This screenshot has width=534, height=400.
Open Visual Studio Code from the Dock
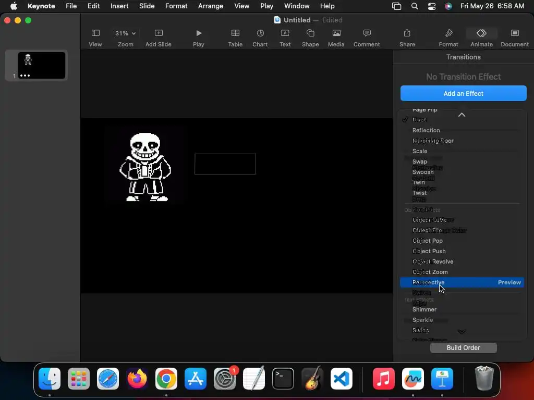[x=342, y=379]
